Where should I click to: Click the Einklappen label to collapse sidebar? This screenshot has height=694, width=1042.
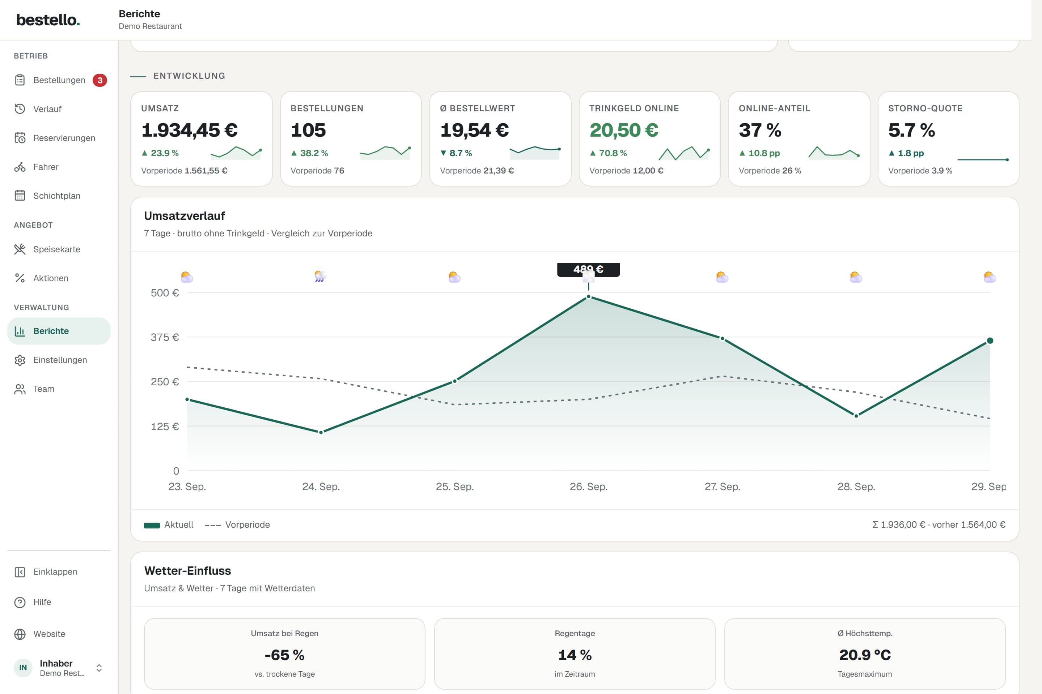pos(55,572)
